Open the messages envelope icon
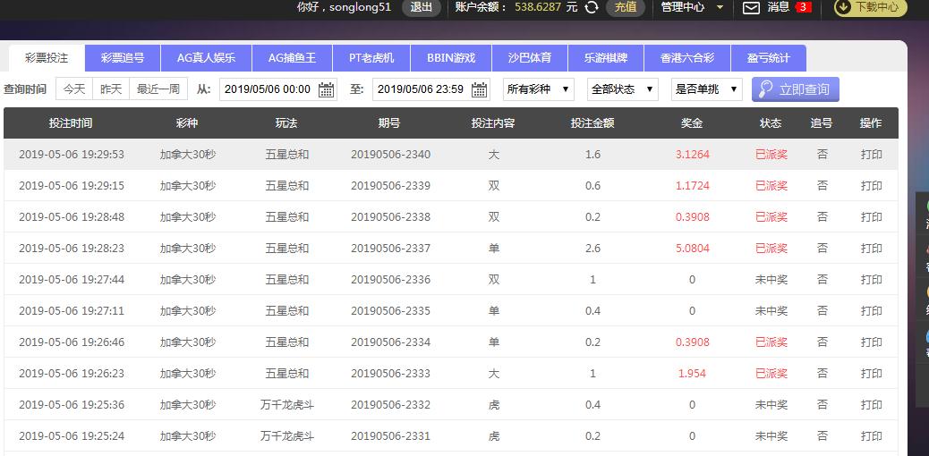This screenshot has width=929, height=456. click(751, 7)
